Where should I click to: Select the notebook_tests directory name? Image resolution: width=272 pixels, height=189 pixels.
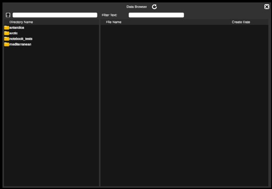click(x=21, y=39)
